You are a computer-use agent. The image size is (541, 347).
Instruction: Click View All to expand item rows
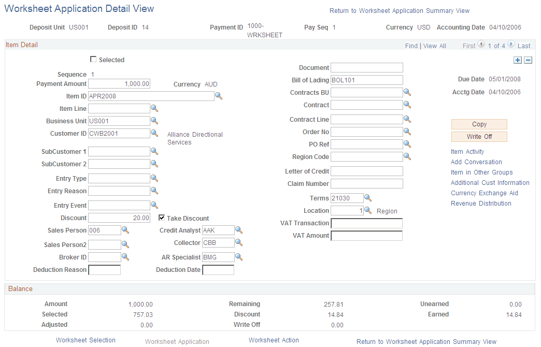(434, 46)
